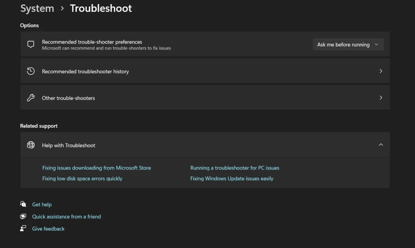Click the wrench icon for other trouble-shooters

tap(31, 98)
